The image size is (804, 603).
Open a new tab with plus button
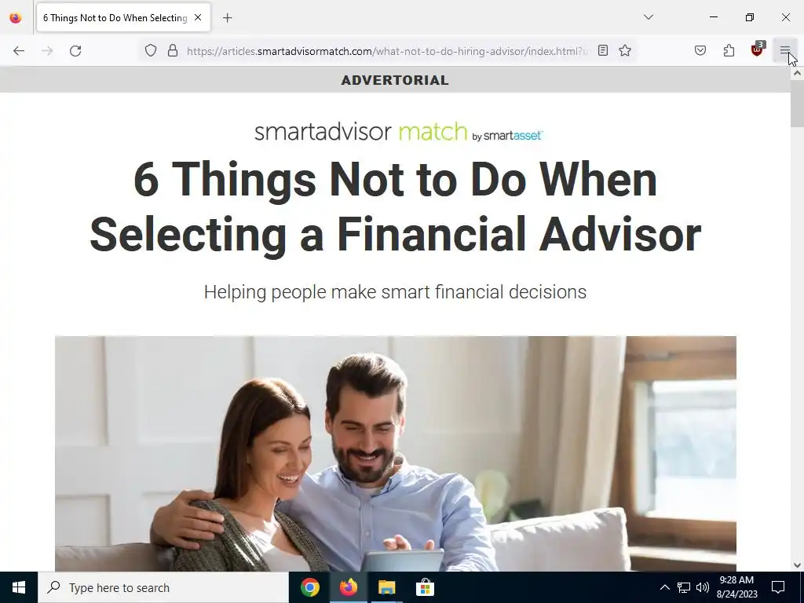pyautogui.click(x=228, y=18)
